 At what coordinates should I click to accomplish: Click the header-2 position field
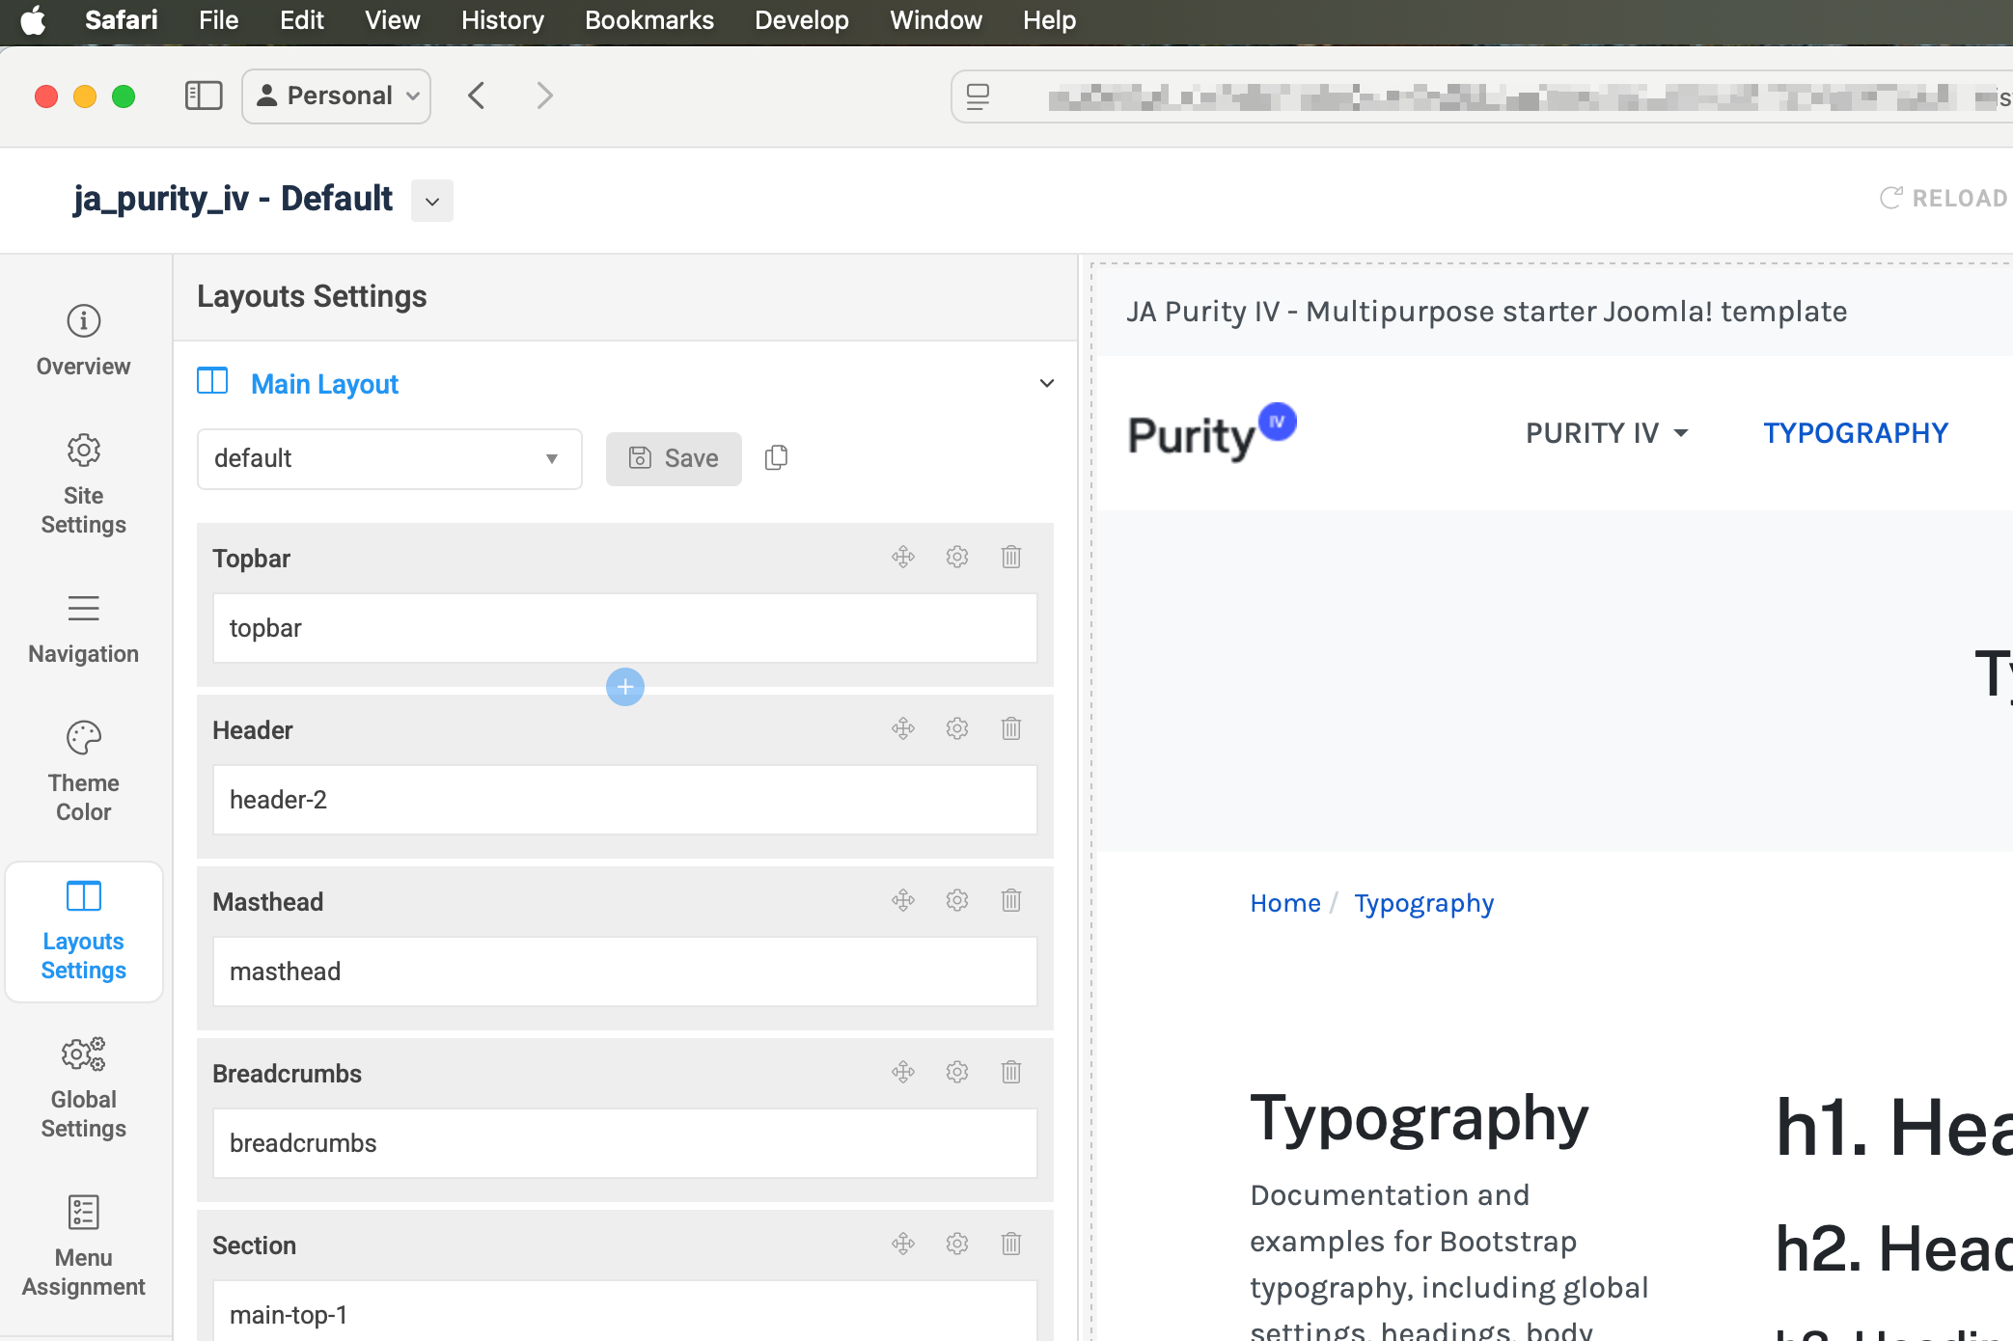click(x=624, y=800)
